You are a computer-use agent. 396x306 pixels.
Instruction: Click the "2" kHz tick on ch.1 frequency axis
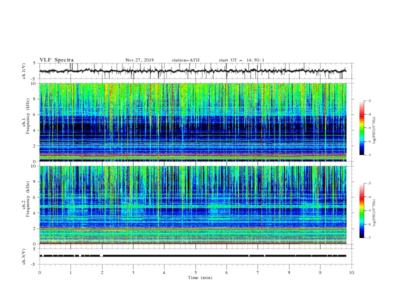[35, 146]
